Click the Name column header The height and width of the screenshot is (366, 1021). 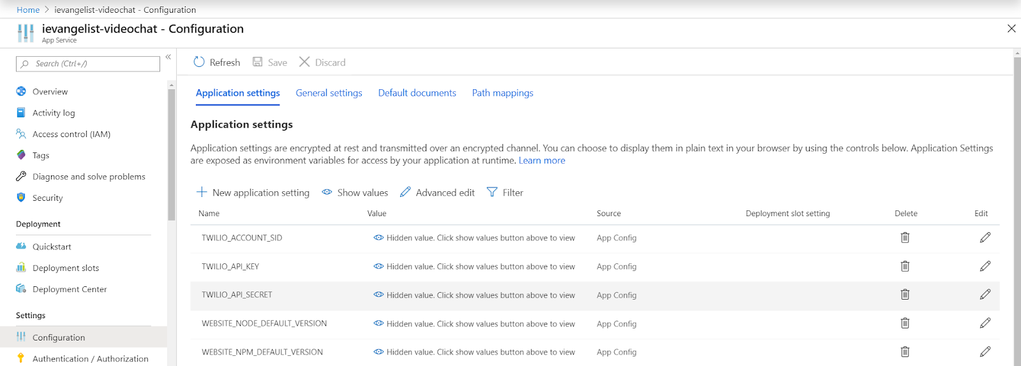click(209, 214)
